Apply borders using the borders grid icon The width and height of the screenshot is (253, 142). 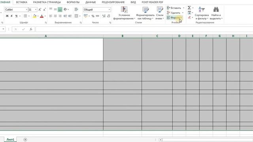click(25, 16)
